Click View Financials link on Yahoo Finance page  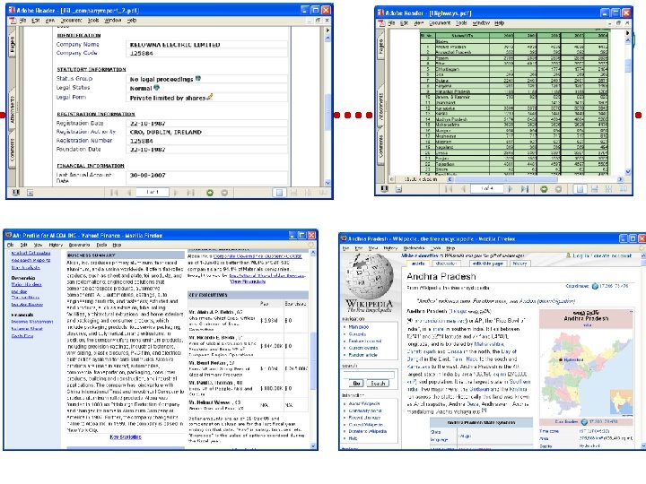[x=248, y=281]
